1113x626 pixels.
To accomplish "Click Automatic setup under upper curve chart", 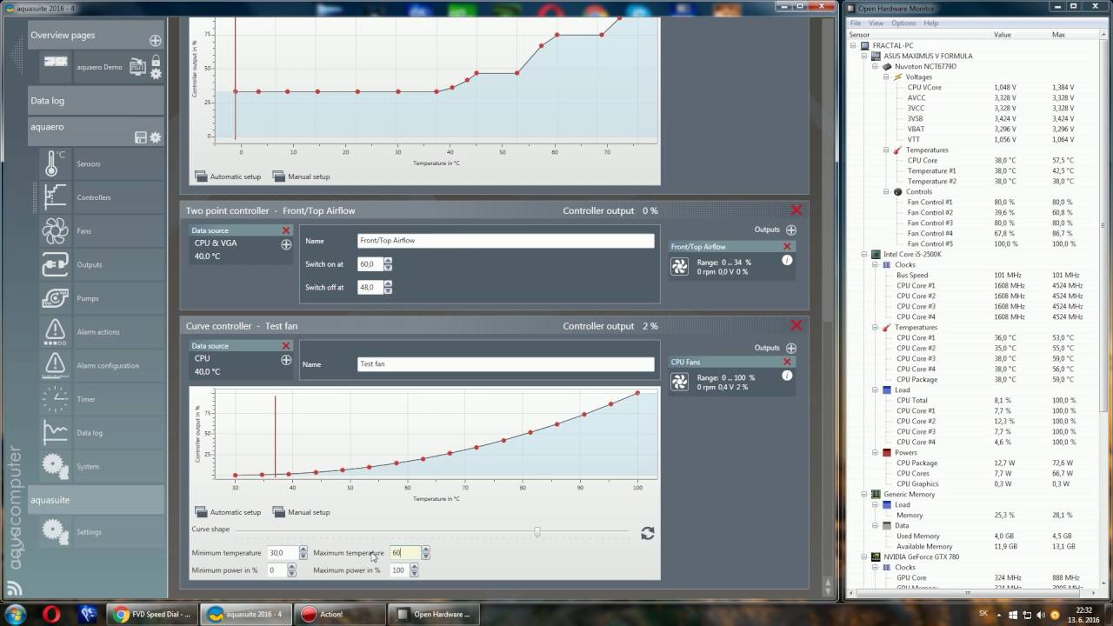I will click(228, 176).
